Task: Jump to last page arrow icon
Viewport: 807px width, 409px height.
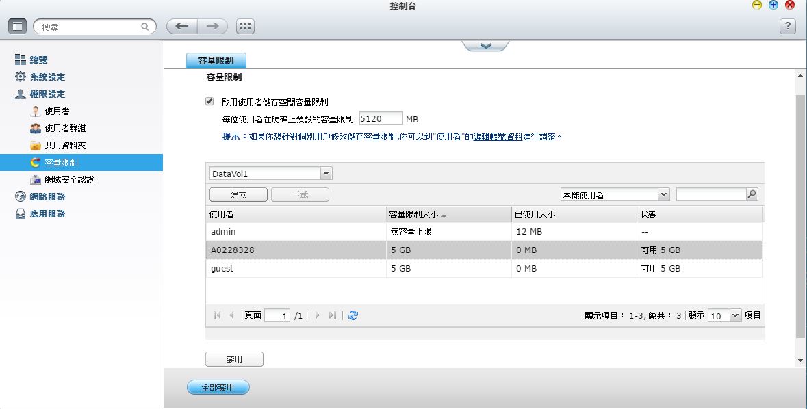Action: [x=333, y=315]
